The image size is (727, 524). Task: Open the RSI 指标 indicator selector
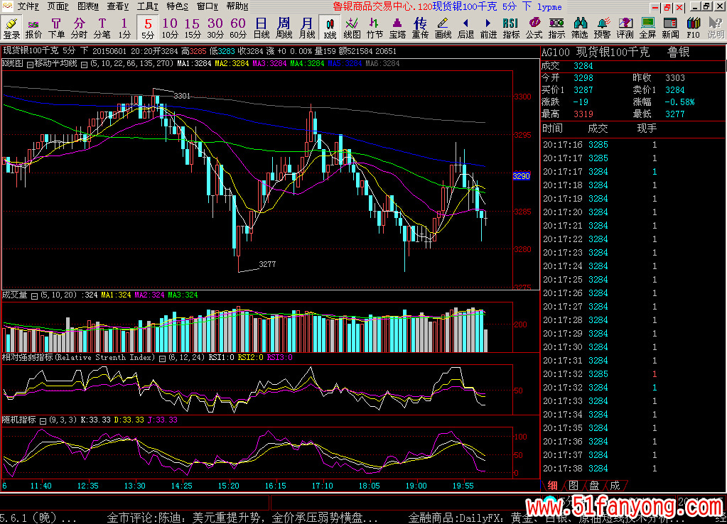[x=511, y=28]
